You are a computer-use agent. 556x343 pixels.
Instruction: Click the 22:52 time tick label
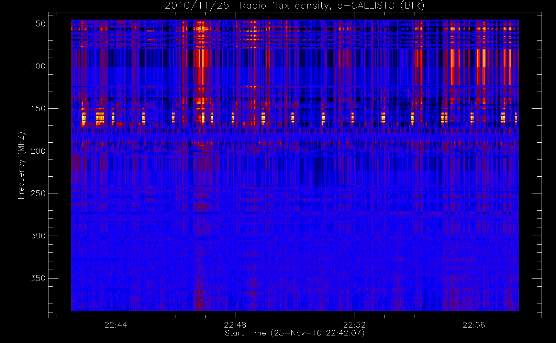[x=354, y=325]
